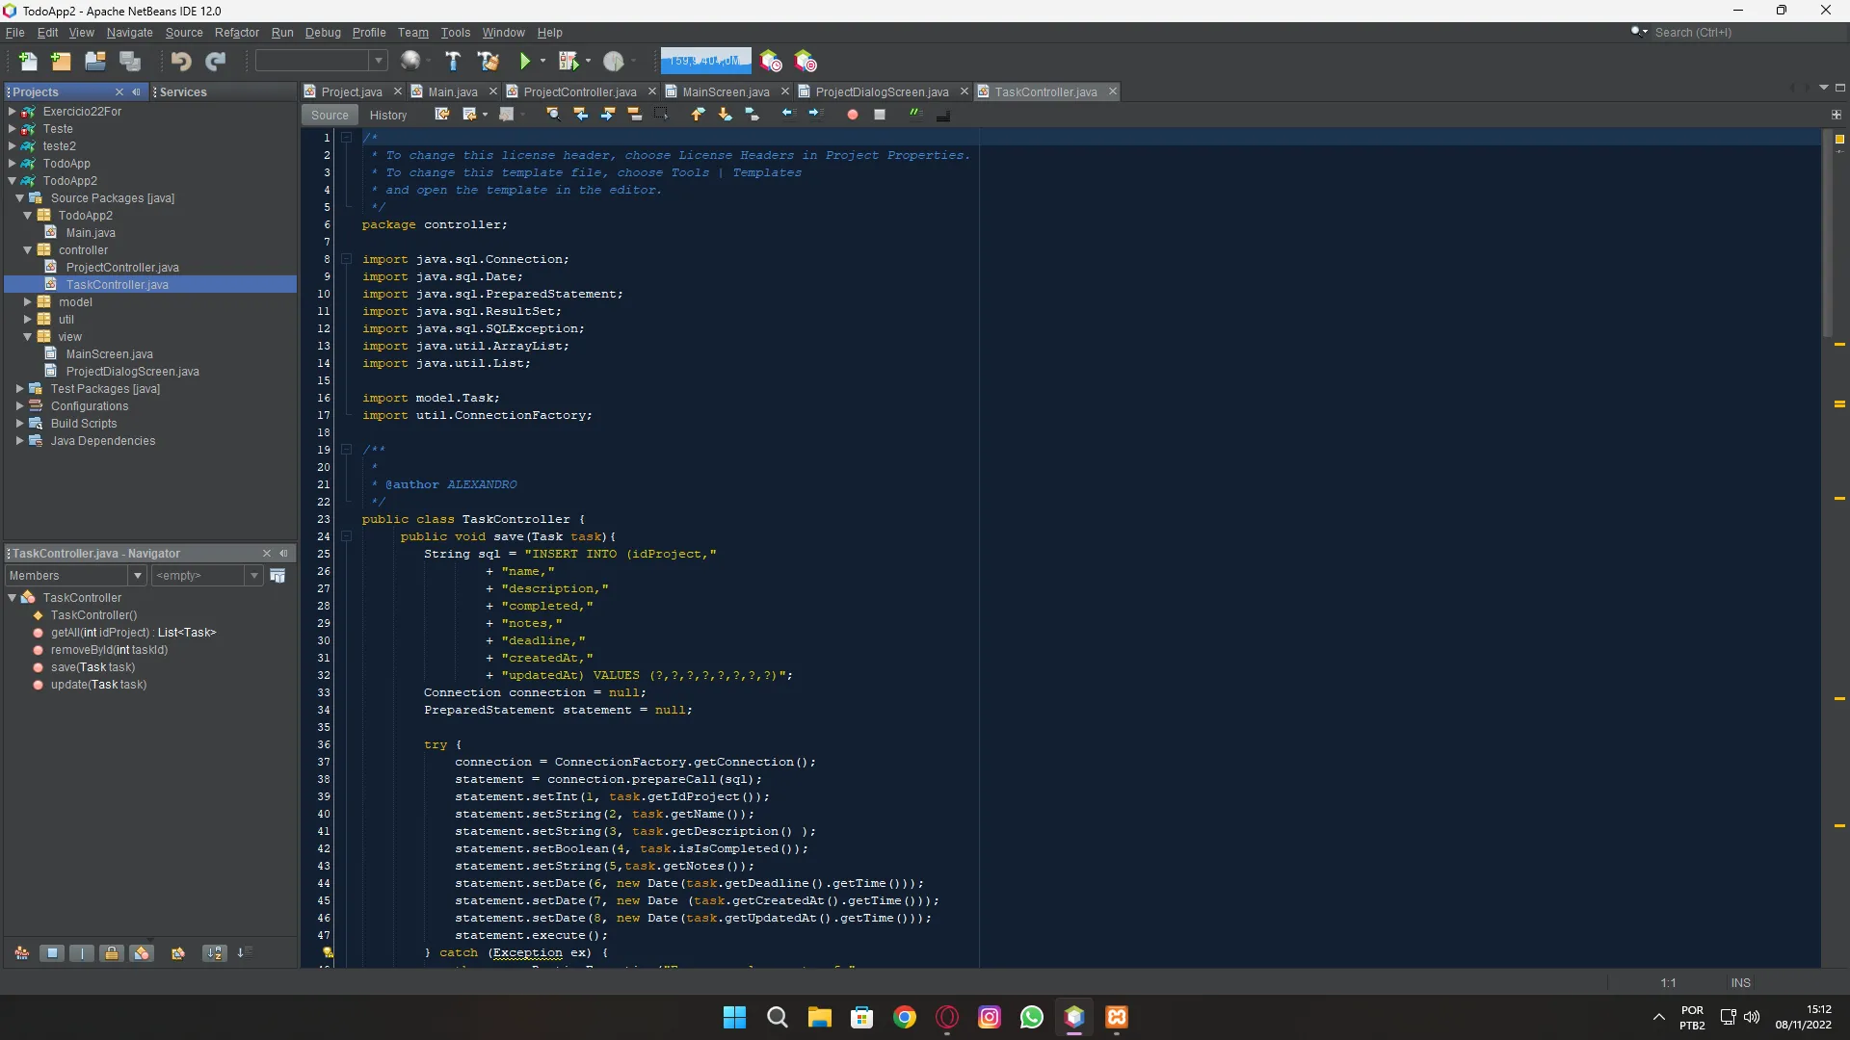Click the Pause I/O Checks icon
Viewport: 1850px width, 1040px height.
(x=805, y=61)
